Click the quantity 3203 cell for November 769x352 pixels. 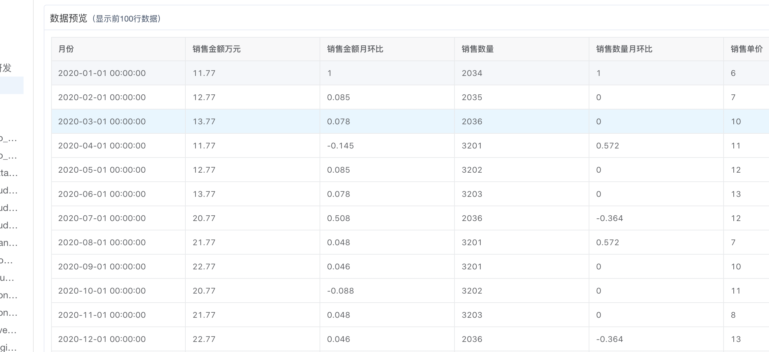coord(472,315)
